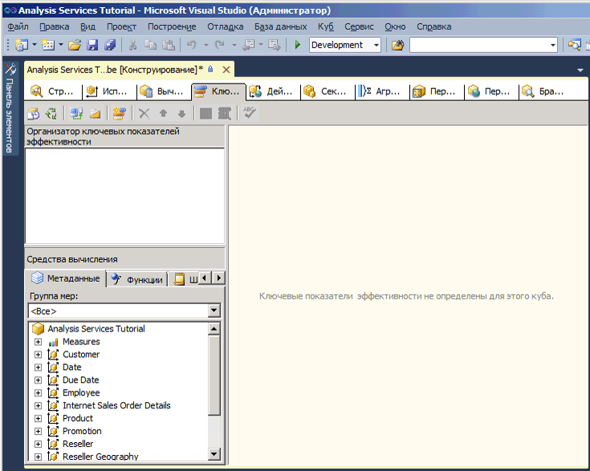Select the Метаданные tab
This screenshot has height=471, width=590.
pyautogui.click(x=66, y=278)
